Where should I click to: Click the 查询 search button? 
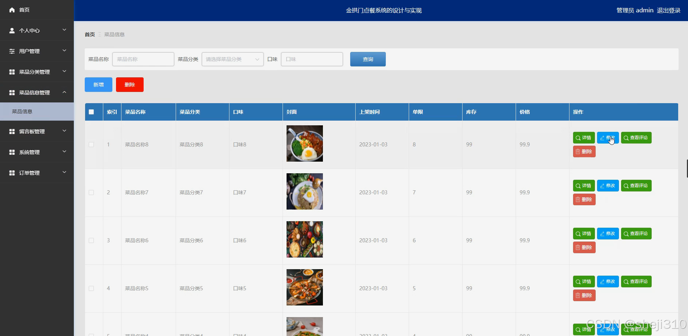pyautogui.click(x=368, y=59)
